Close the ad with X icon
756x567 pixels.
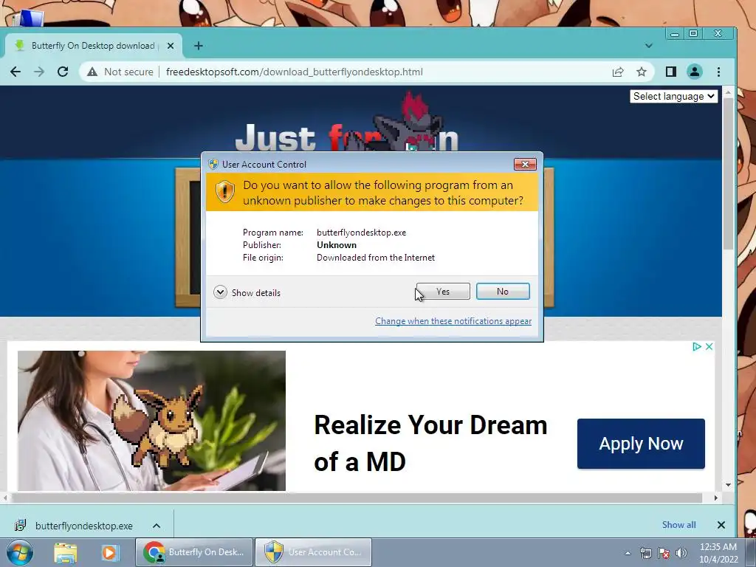coord(709,347)
